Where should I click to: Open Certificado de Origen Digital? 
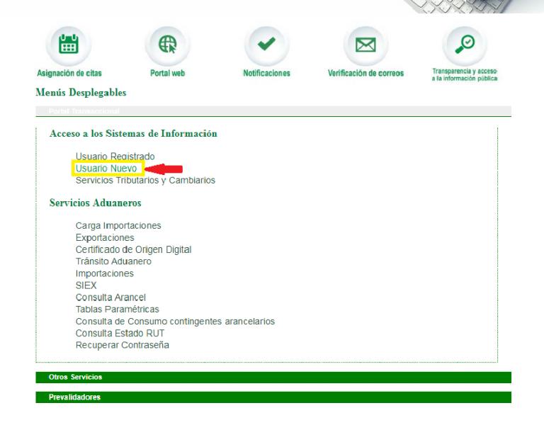134,249
